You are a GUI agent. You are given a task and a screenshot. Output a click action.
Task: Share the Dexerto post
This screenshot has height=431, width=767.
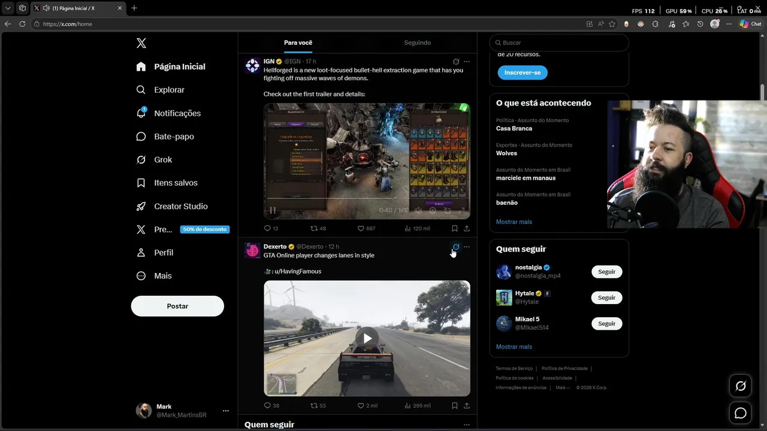[467, 405]
